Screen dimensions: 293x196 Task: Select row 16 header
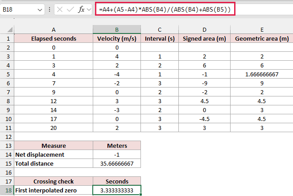click(x=7, y=172)
